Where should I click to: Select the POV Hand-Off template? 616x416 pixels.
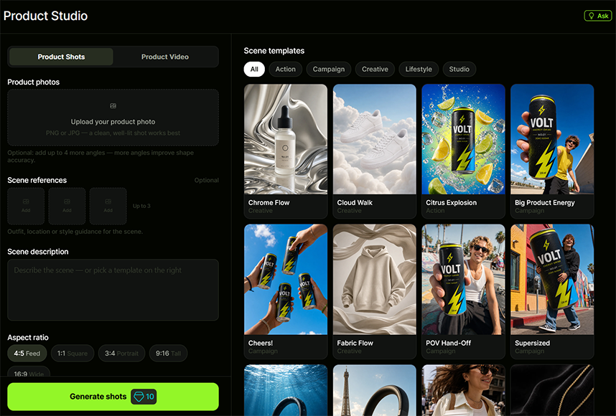464,292
